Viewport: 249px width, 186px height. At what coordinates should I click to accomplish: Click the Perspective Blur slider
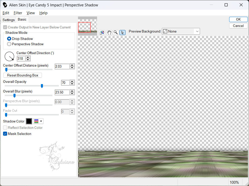6,105
